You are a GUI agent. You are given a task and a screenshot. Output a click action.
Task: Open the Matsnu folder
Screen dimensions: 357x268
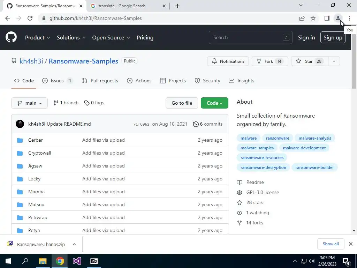pos(36,204)
